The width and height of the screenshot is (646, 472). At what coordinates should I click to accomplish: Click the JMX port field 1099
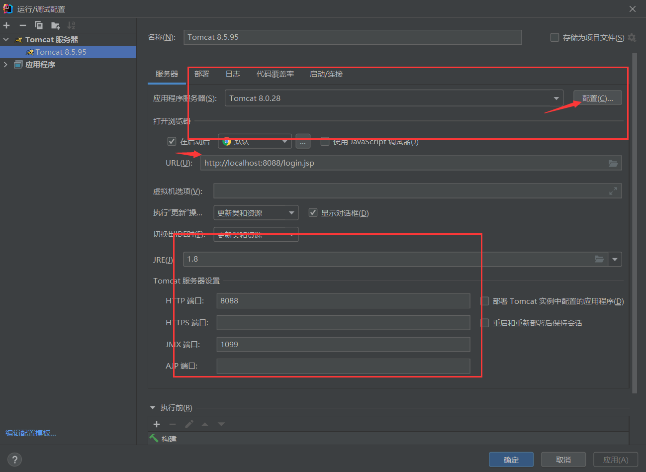pyautogui.click(x=343, y=345)
